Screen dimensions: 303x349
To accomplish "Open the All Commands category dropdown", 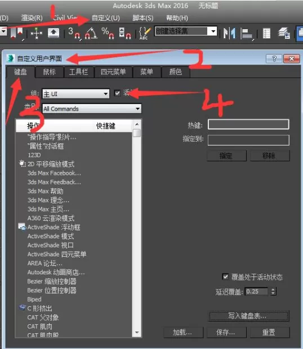I will 92,108.
